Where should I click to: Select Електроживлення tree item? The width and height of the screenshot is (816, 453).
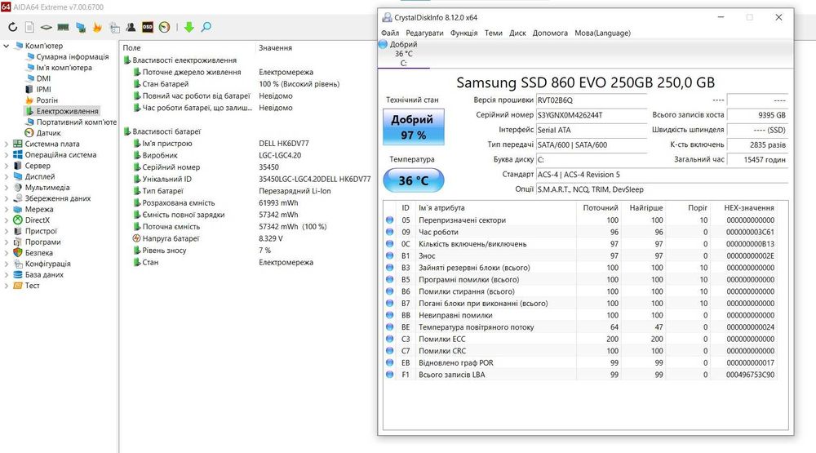[x=67, y=112]
